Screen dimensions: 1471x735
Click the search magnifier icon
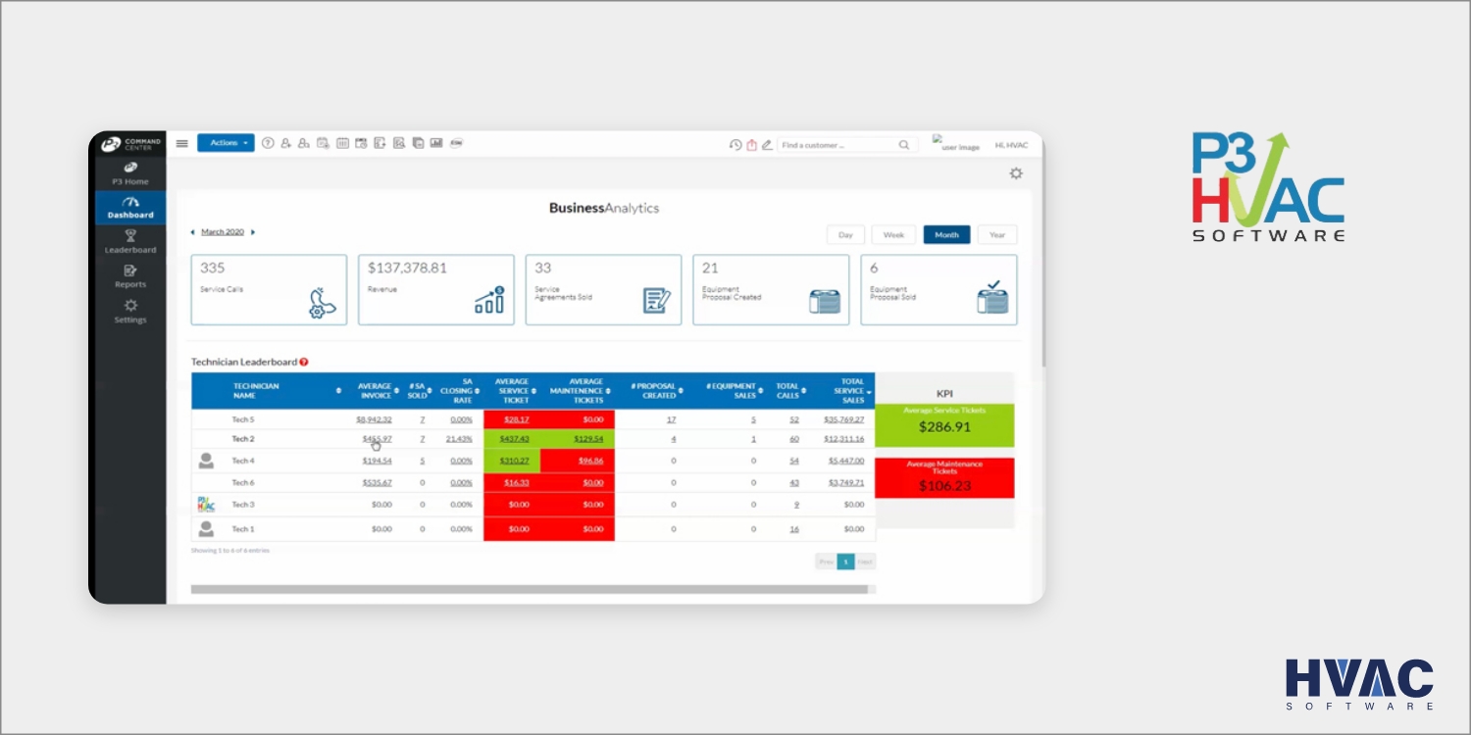(x=904, y=145)
